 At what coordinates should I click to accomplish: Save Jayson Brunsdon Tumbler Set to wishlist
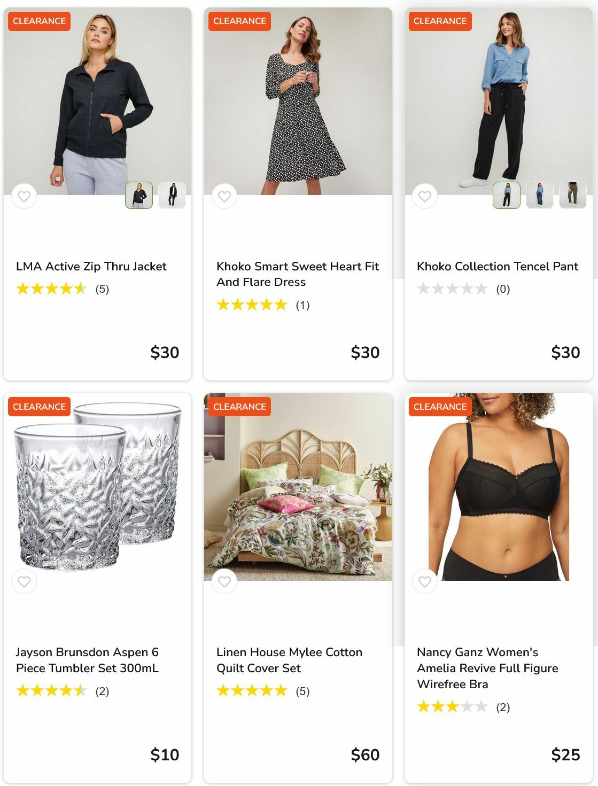[24, 582]
